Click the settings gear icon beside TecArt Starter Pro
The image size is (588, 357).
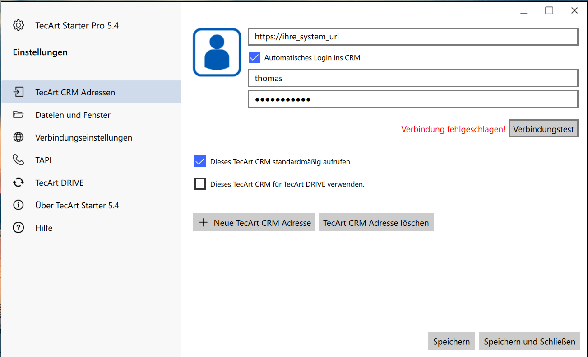(x=18, y=25)
